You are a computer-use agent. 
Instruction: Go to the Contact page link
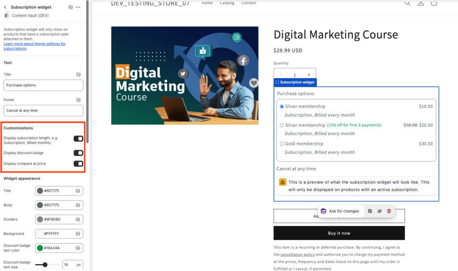tap(249, 3)
